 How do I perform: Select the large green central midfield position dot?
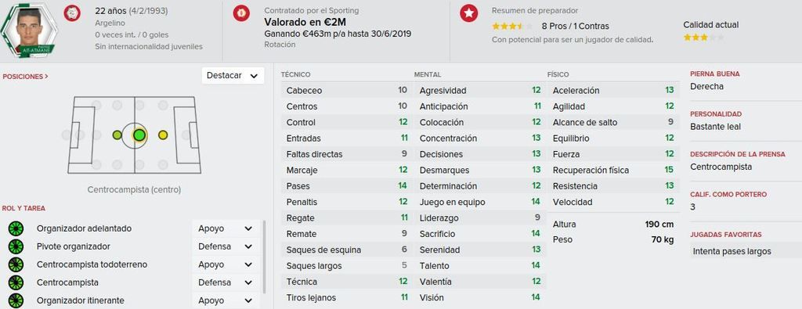point(139,135)
